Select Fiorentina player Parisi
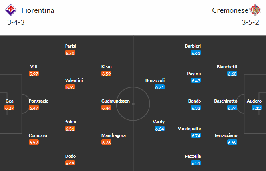 point(70,46)
